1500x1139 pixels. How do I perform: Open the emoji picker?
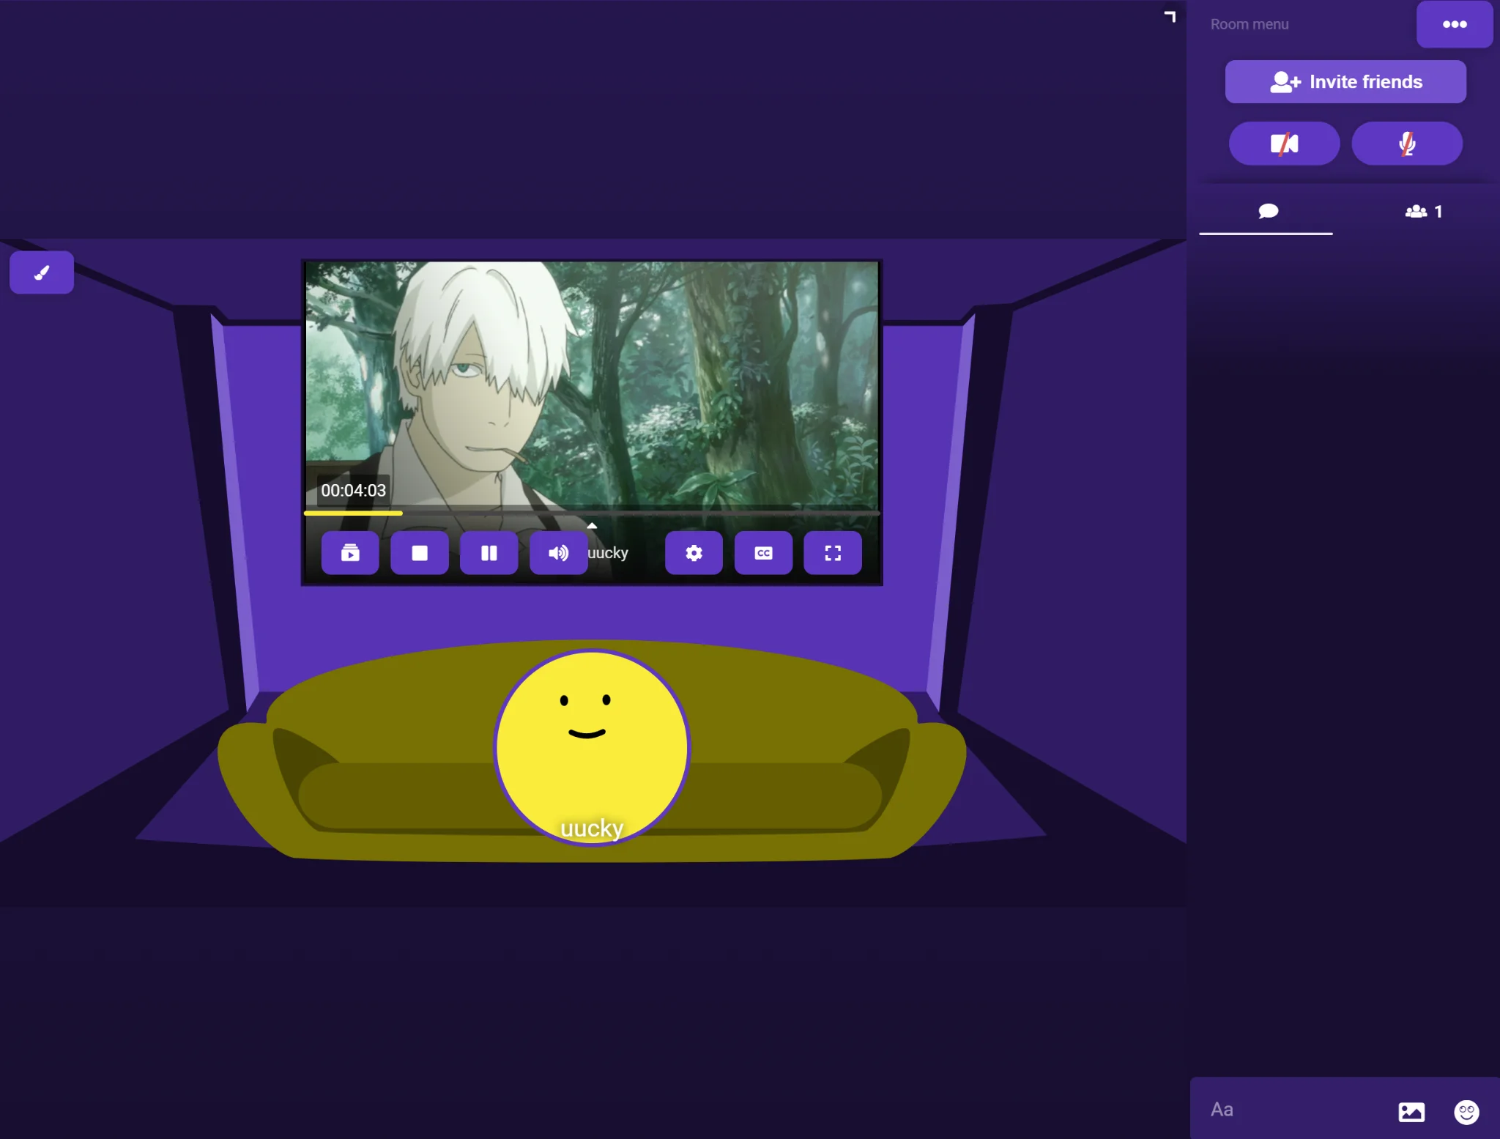(x=1466, y=1112)
